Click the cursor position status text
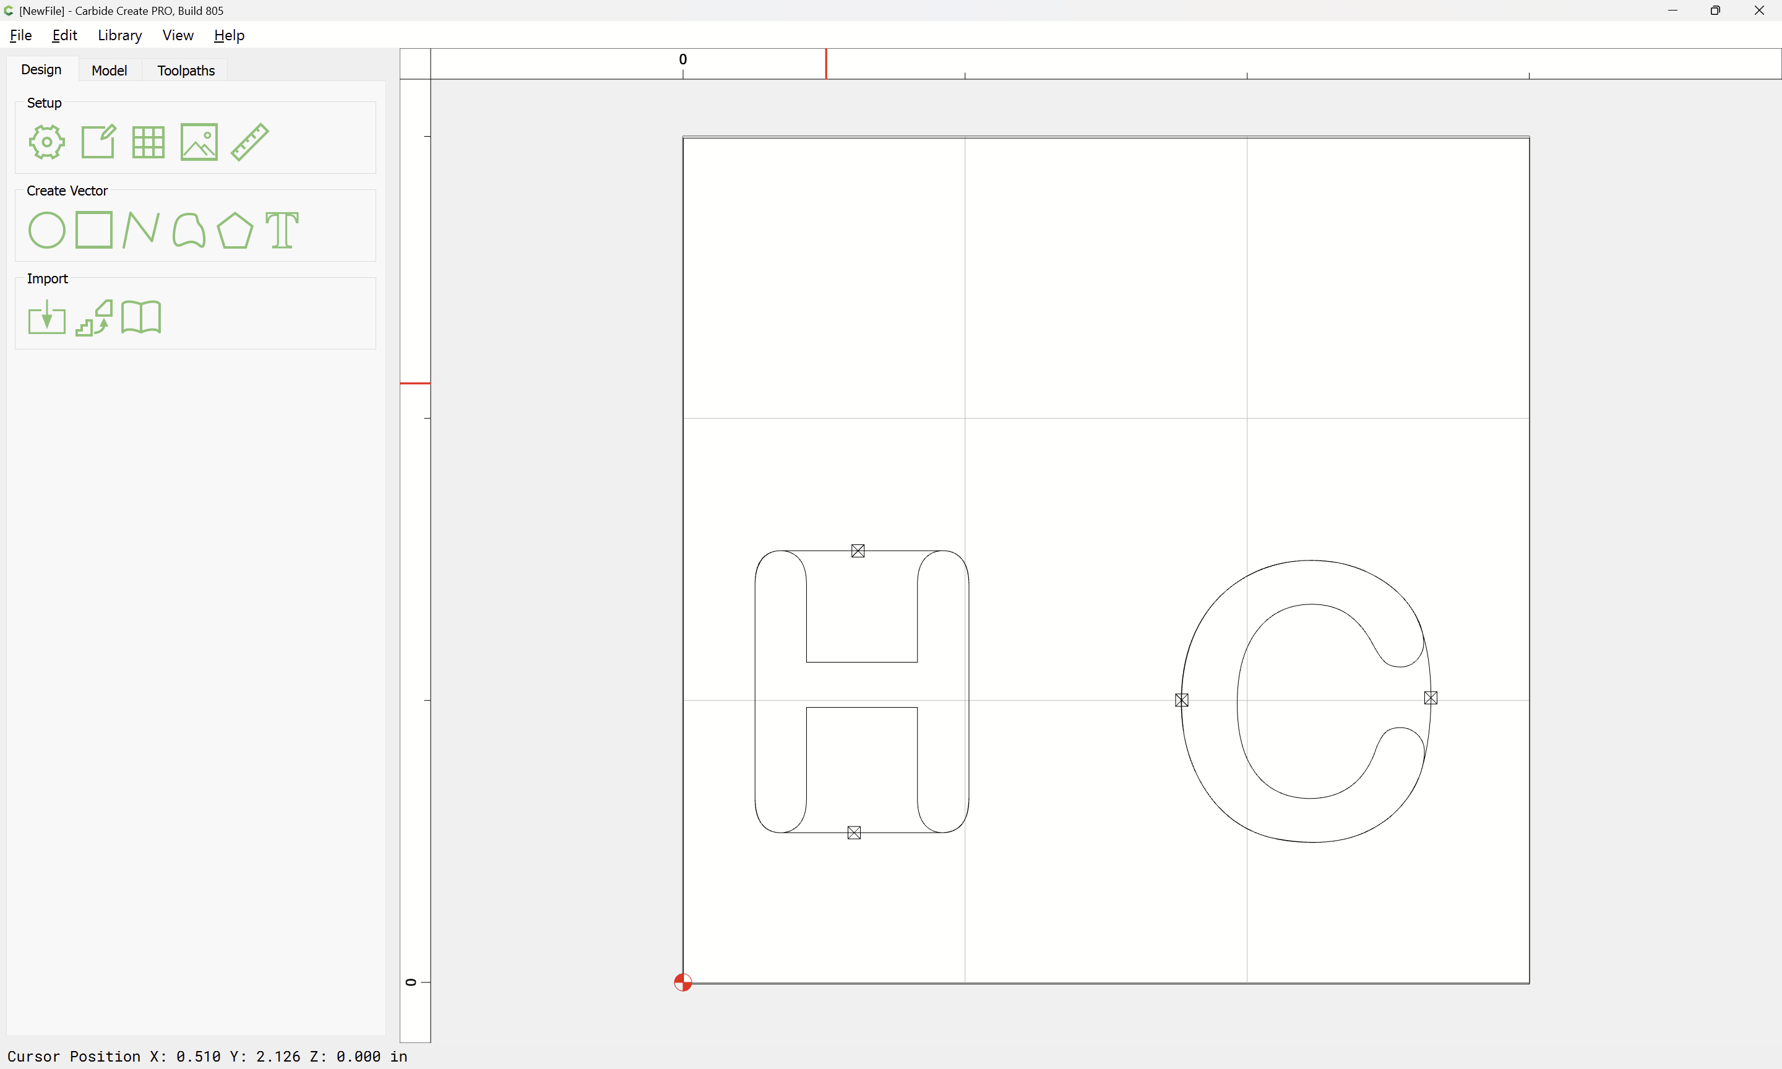The width and height of the screenshot is (1782, 1069). tap(207, 1056)
